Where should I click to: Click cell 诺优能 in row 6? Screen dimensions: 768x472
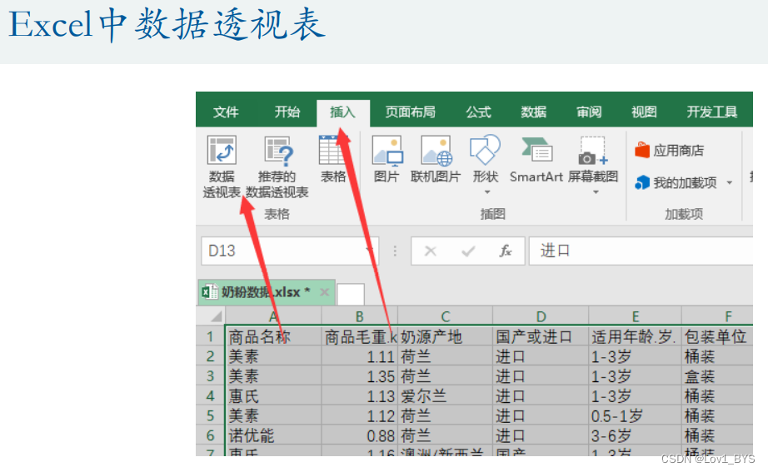click(x=273, y=435)
